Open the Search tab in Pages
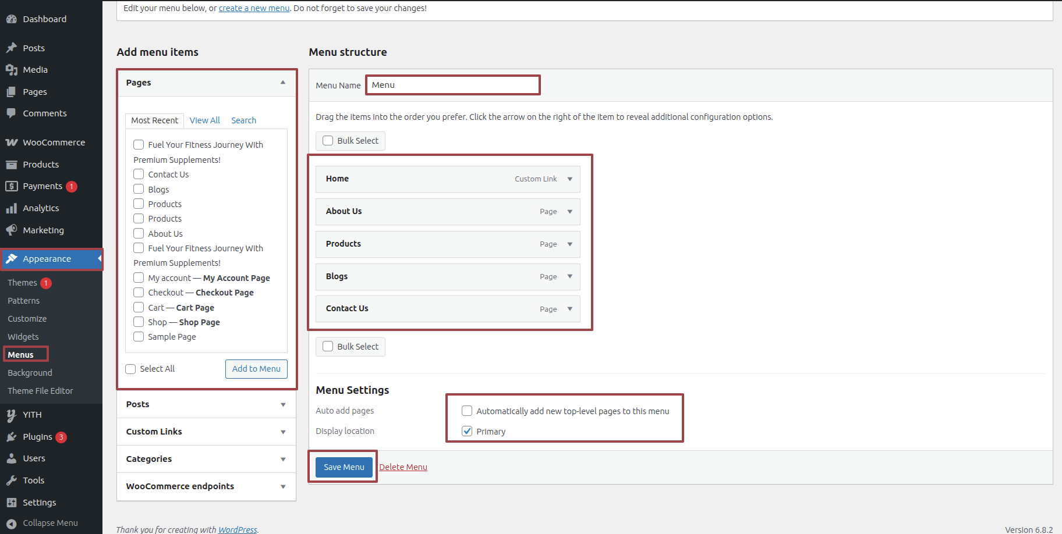This screenshot has width=1062, height=534. point(243,120)
